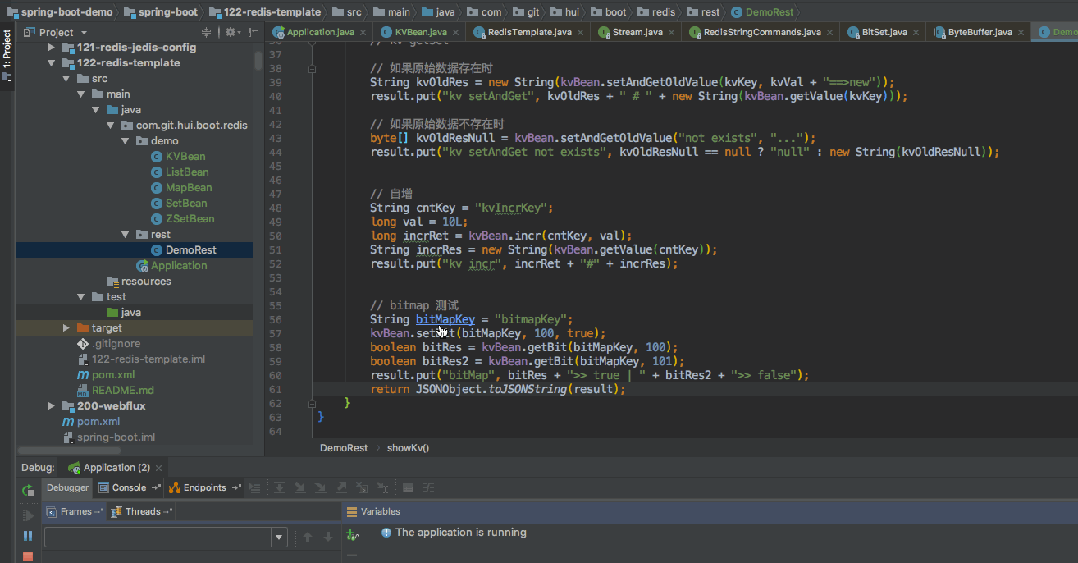Image resolution: width=1078 pixels, height=563 pixels.
Task: Select pom.xml under 122-redis-template
Action: 113,374
